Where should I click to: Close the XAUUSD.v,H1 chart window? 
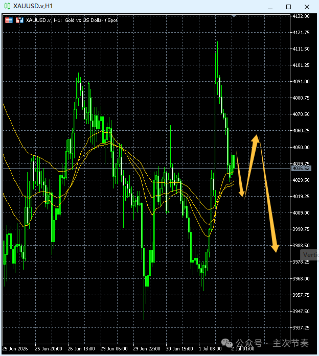307,7
